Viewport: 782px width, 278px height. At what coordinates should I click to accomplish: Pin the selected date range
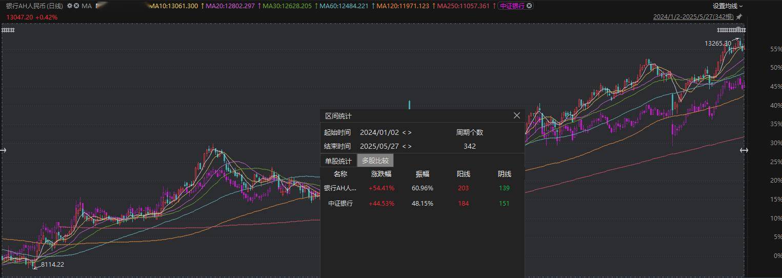(x=739, y=17)
